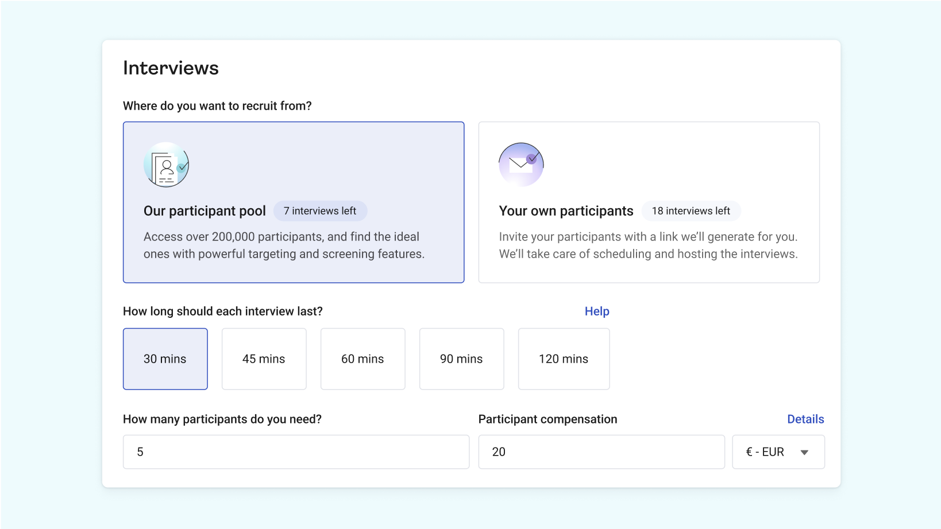Viewport: 941px width, 529px height.
Task: Click the "Interviews" page heading
Action: [x=171, y=68]
